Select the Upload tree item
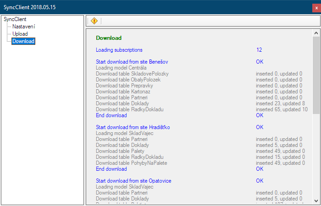 tap(20, 34)
